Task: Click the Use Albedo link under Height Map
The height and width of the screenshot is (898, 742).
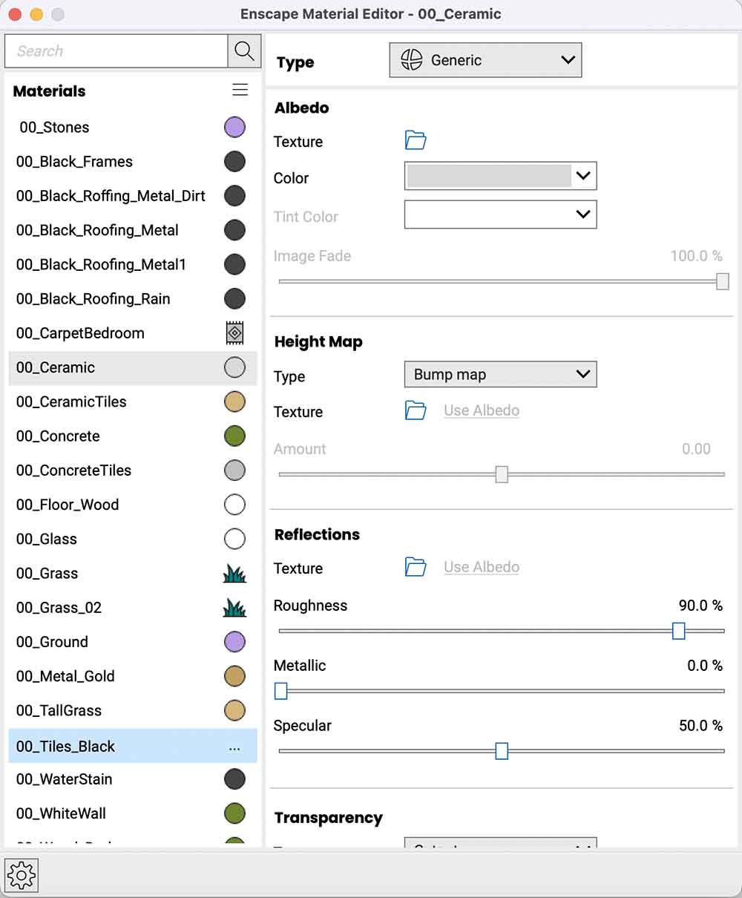Action: coord(481,410)
